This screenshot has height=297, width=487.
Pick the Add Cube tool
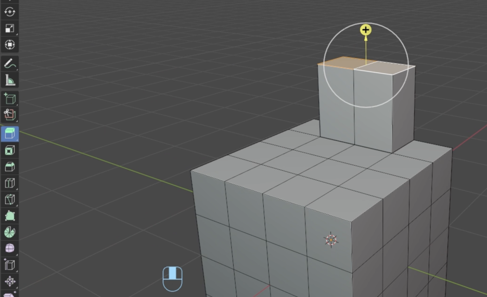[10, 99]
